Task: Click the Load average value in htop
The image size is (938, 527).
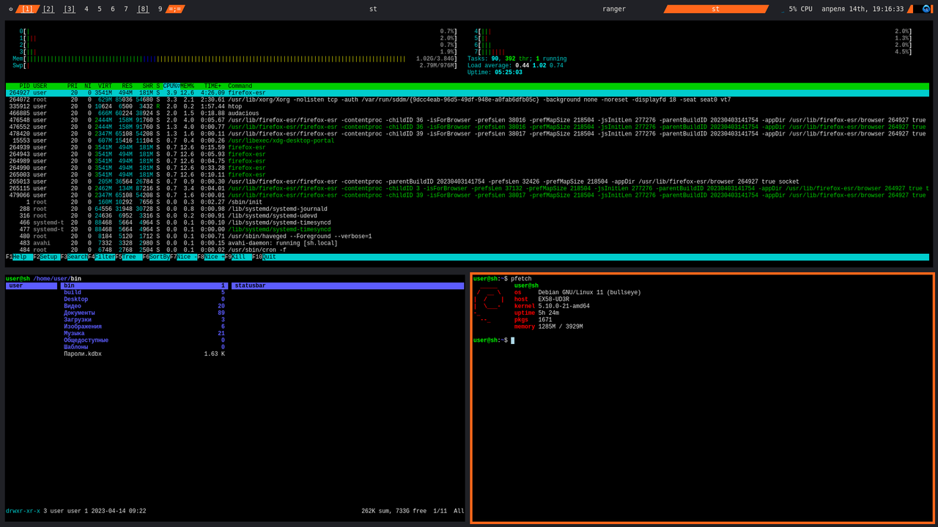Action: pyautogui.click(x=539, y=66)
